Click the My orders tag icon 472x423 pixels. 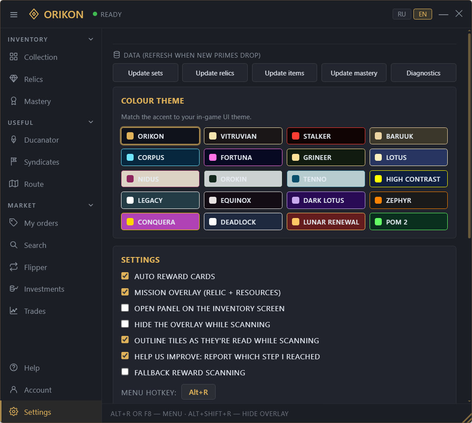pos(13,223)
